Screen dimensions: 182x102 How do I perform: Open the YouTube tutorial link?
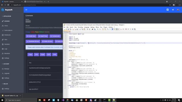click(x=57, y=47)
